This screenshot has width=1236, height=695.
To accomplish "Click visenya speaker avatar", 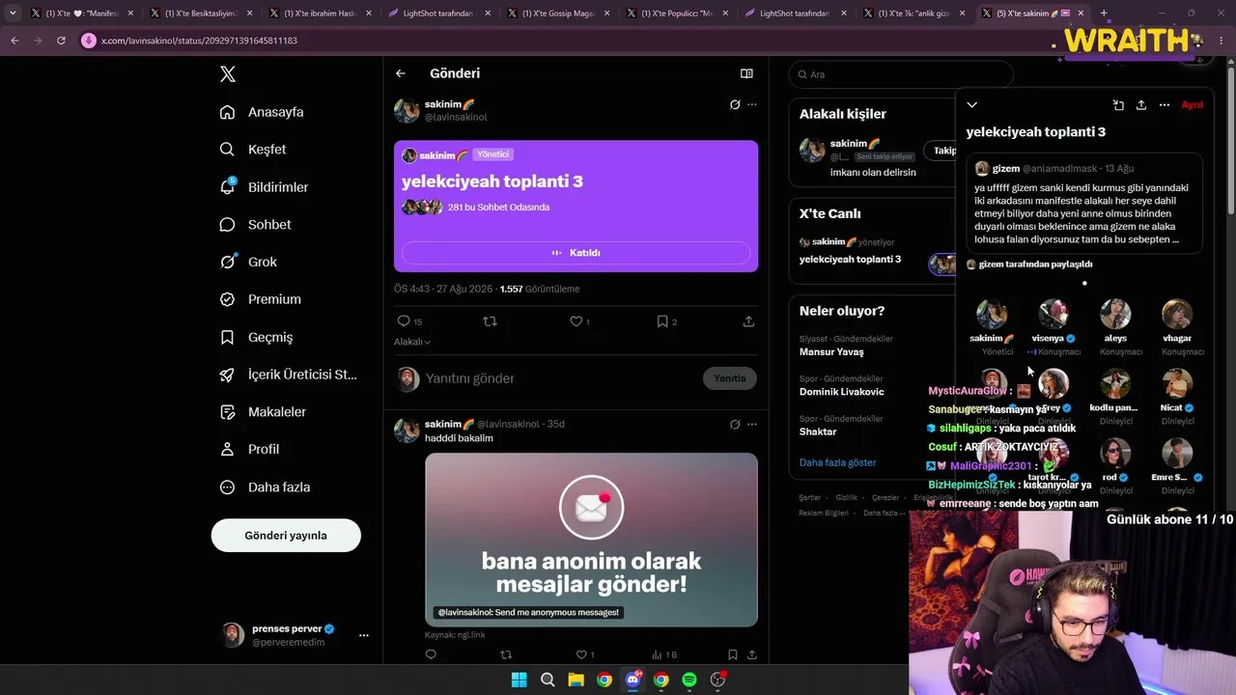I will click(1053, 315).
